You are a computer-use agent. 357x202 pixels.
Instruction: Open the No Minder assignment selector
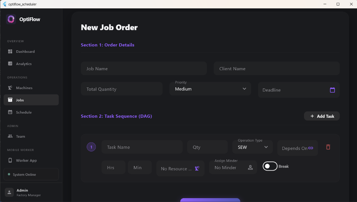(233, 167)
